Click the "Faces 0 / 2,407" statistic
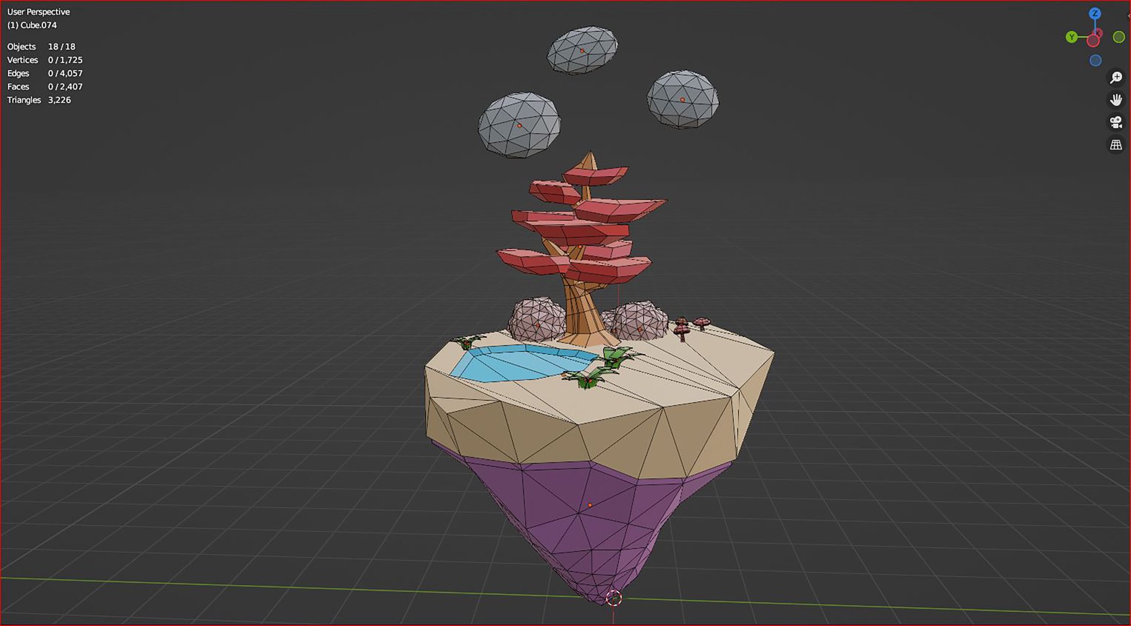Screen dimensions: 1131x626 [45, 87]
